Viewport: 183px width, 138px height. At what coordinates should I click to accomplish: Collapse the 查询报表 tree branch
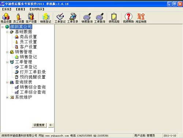pyautogui.click(x=7, y=82)
